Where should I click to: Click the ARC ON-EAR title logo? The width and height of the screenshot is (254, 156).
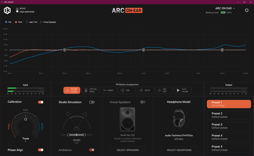pos(127,11)
